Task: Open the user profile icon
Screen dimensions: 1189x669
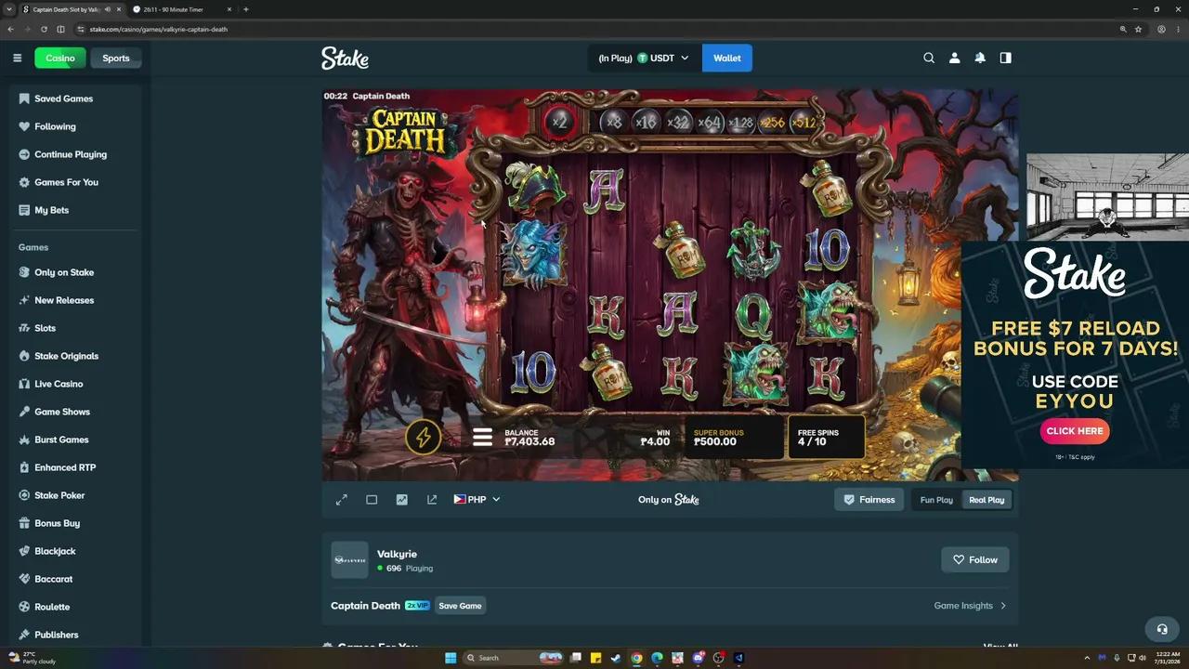Action: point(954,58)
